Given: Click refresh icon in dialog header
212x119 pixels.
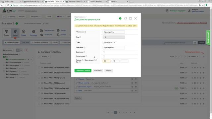Looking at the screenshot, I should click(x=126, y=19).
